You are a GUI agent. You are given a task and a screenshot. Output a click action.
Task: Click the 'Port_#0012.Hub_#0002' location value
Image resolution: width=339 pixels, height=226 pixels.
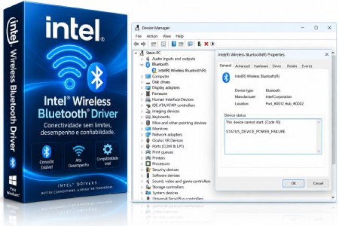285,104
